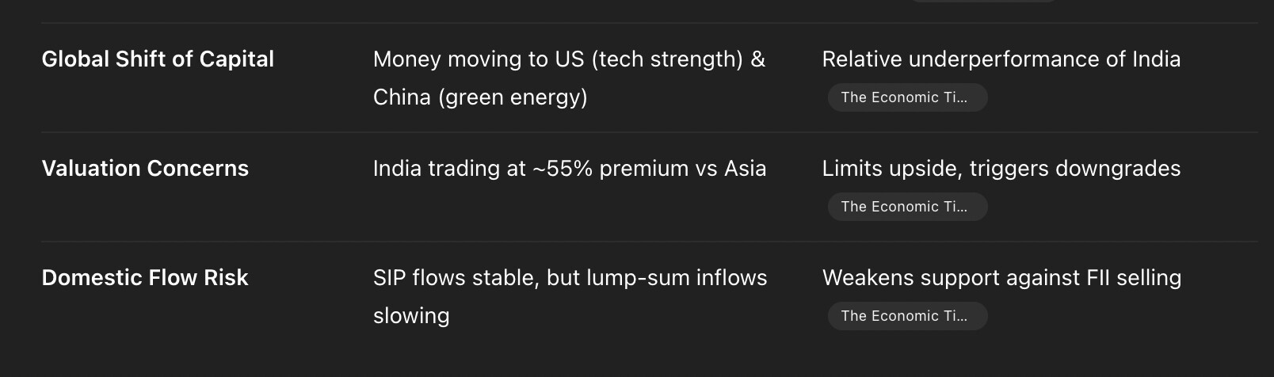Select the "Global Shift of Capital" row heading

tap(158, 59)
